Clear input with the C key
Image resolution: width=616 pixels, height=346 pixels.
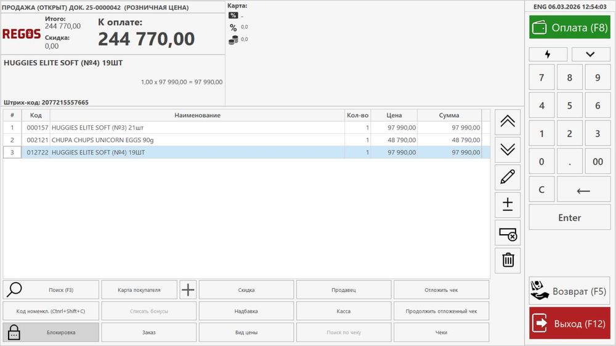point(541,190)
